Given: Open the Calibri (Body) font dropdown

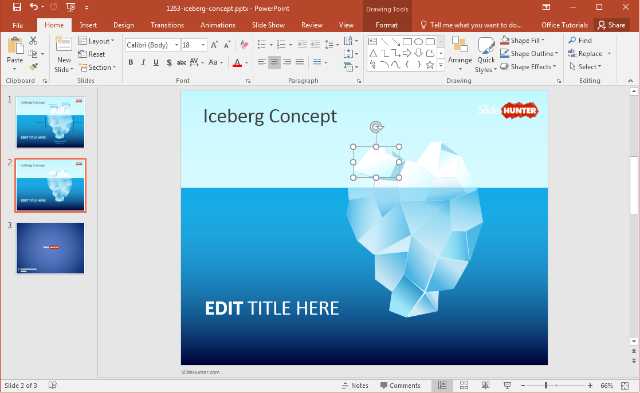Looking at the screenshot, I should click(176, 45).
